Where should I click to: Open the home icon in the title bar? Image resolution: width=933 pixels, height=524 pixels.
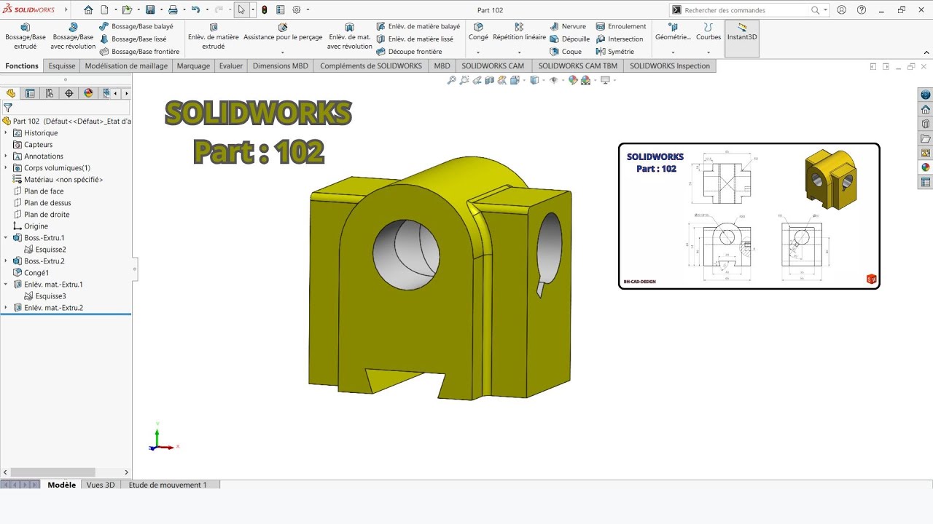pyautogui.click(x=88, y=10)
